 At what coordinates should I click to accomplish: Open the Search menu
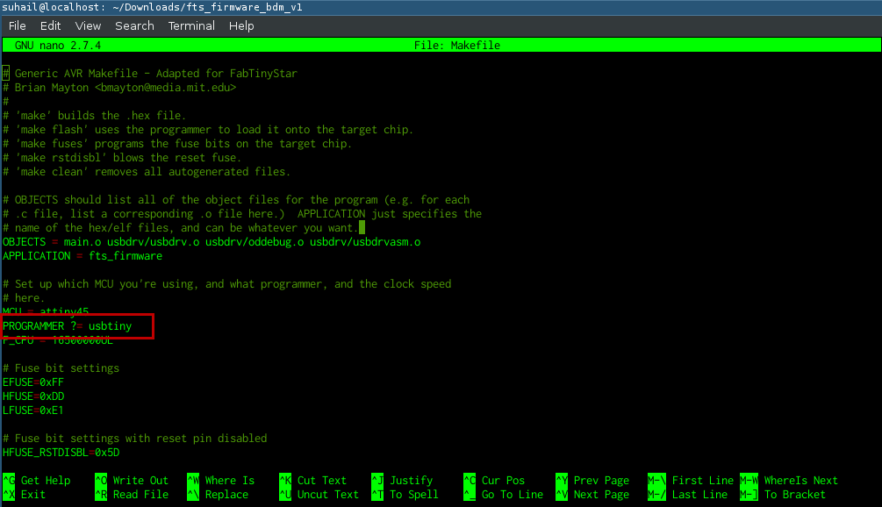tap(134, 25)
